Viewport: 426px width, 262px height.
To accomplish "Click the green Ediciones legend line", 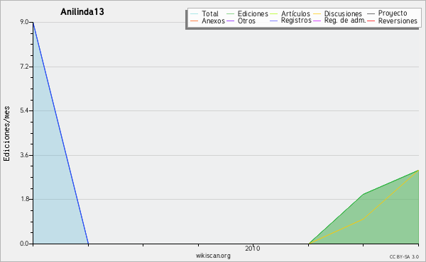I will click(230, 13).
